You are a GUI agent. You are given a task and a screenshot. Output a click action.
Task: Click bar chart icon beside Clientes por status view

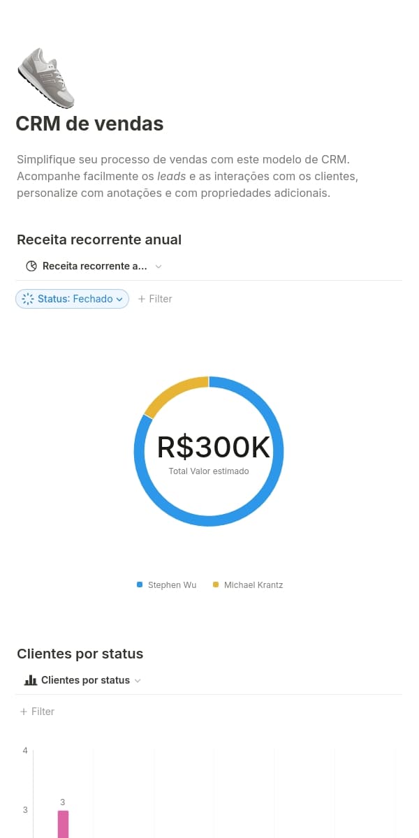(30, 680)
